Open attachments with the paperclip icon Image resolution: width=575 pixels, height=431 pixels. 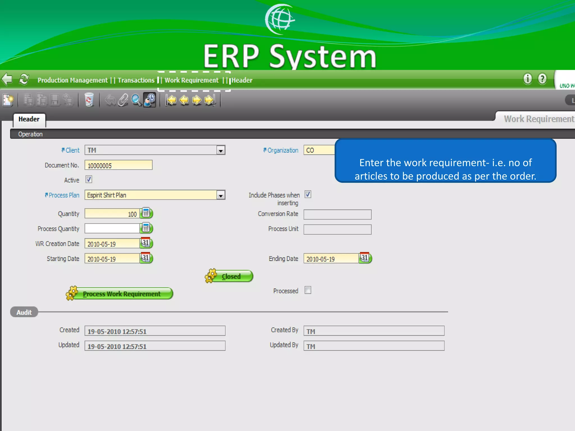click(123, 100)
